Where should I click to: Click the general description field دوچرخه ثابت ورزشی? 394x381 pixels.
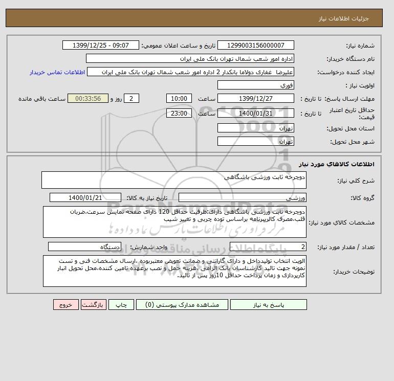(174, 180)
